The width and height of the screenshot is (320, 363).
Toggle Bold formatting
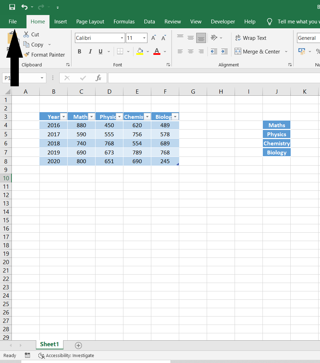click(79, 51)
